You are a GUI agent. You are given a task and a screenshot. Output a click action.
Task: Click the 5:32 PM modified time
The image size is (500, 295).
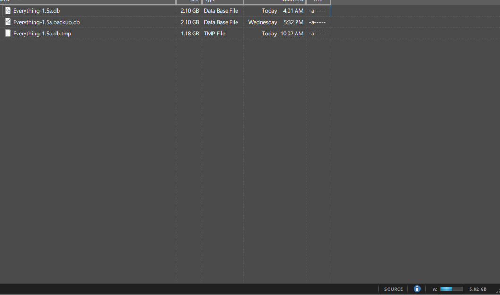pos(293,22)
